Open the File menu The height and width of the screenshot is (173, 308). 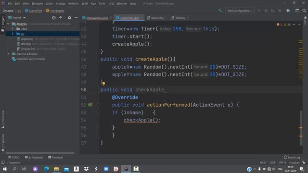pyautogui.click(x=10, y=3)
